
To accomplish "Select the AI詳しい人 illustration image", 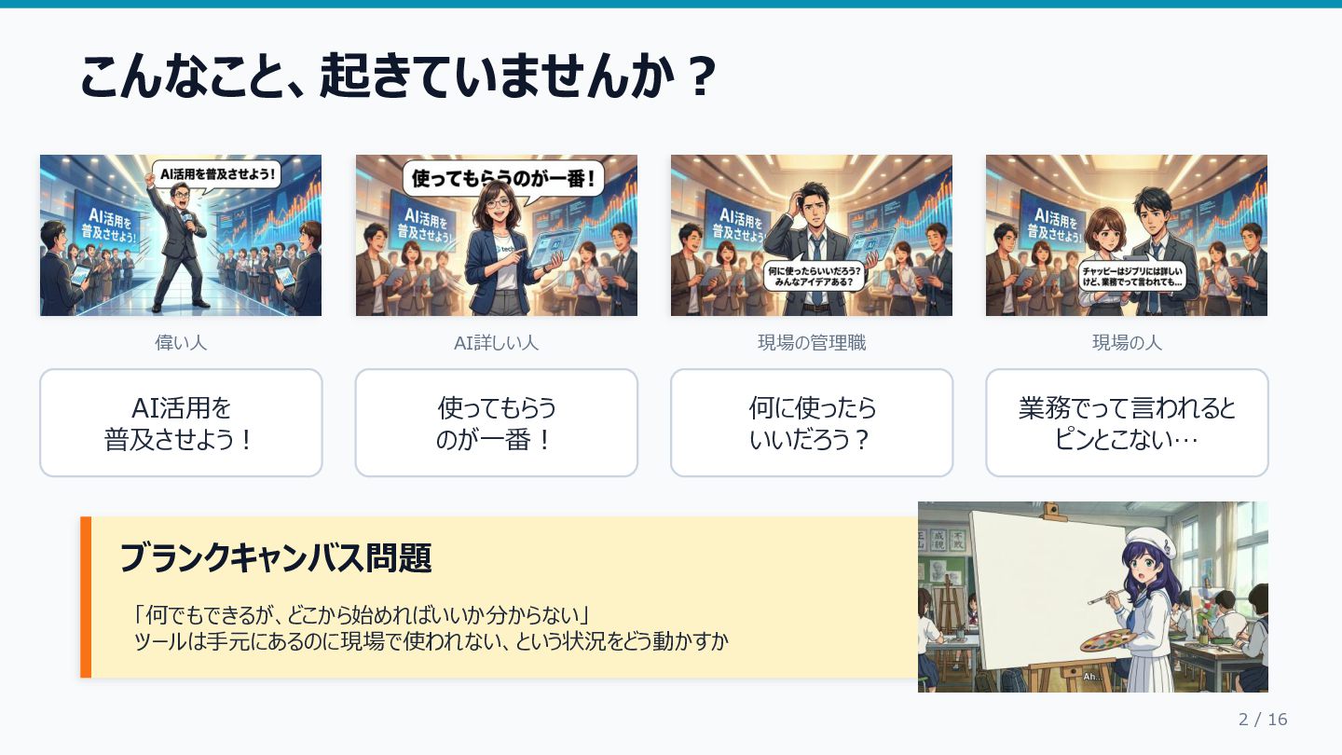I will click(496, 235).
